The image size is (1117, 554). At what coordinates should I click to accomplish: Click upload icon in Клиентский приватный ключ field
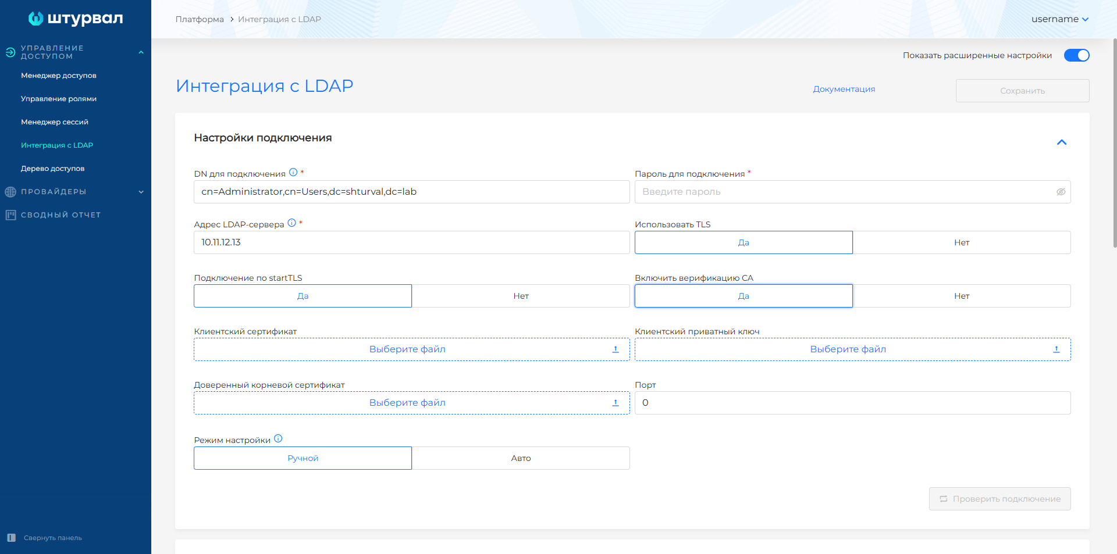pyautogui.click(x=1056, y=349)
